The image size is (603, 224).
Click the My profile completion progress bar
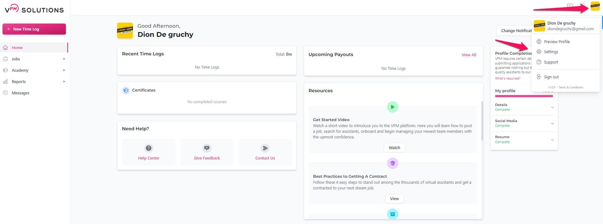pyautogui.click(x=524, y=96)
